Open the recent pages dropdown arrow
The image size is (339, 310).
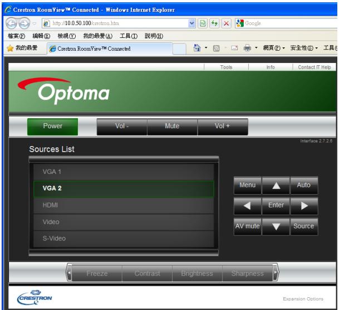click(x=35, y=23)
